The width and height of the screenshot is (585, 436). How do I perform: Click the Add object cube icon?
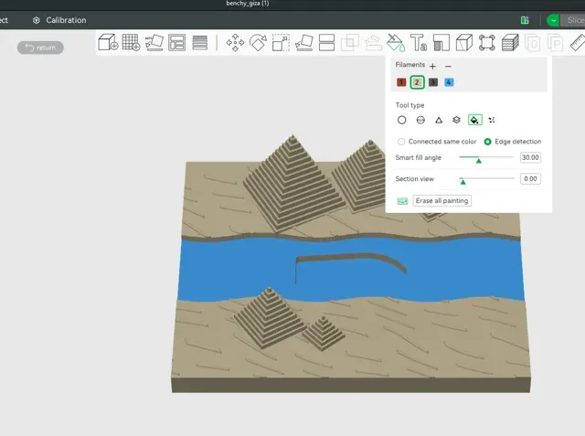pos(108,42)
